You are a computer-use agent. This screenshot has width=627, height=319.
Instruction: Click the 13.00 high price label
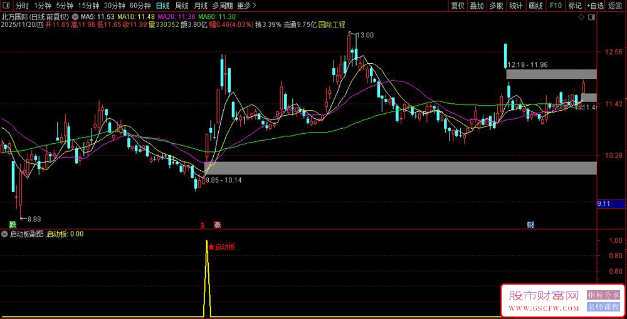point(365,35)
